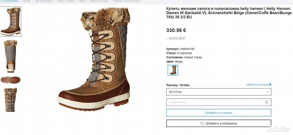Select the Beige color swatch thumbnail
Screen dimensions: 293x135
[173, 70]
